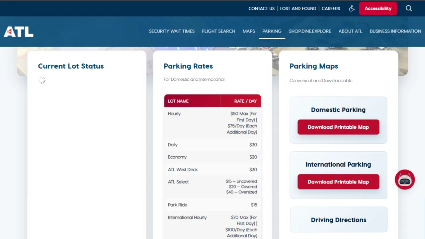
Task: Open the search magnifier icon
Action: (x=409, y=9)
